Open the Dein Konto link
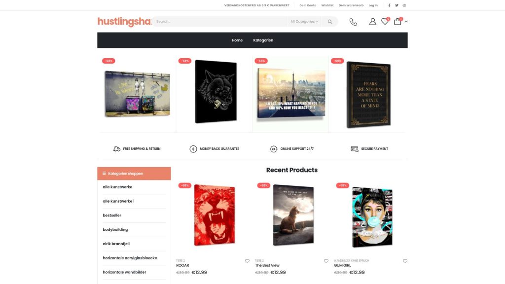 tap(308, 5)
